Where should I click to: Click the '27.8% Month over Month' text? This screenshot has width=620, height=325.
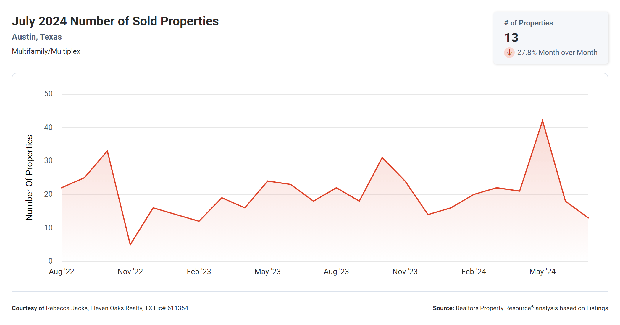click(557, 53)
